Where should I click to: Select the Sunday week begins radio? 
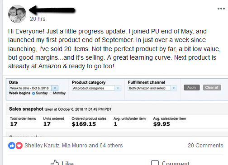click(x=33, y=93)
